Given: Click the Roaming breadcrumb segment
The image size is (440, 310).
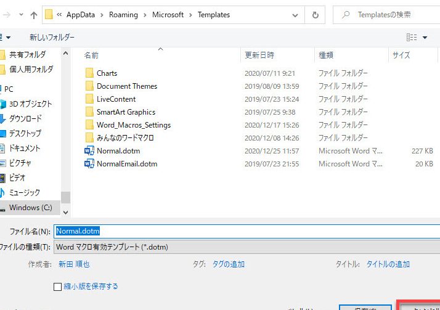Looking at the screenshot, I should [123, 15].
